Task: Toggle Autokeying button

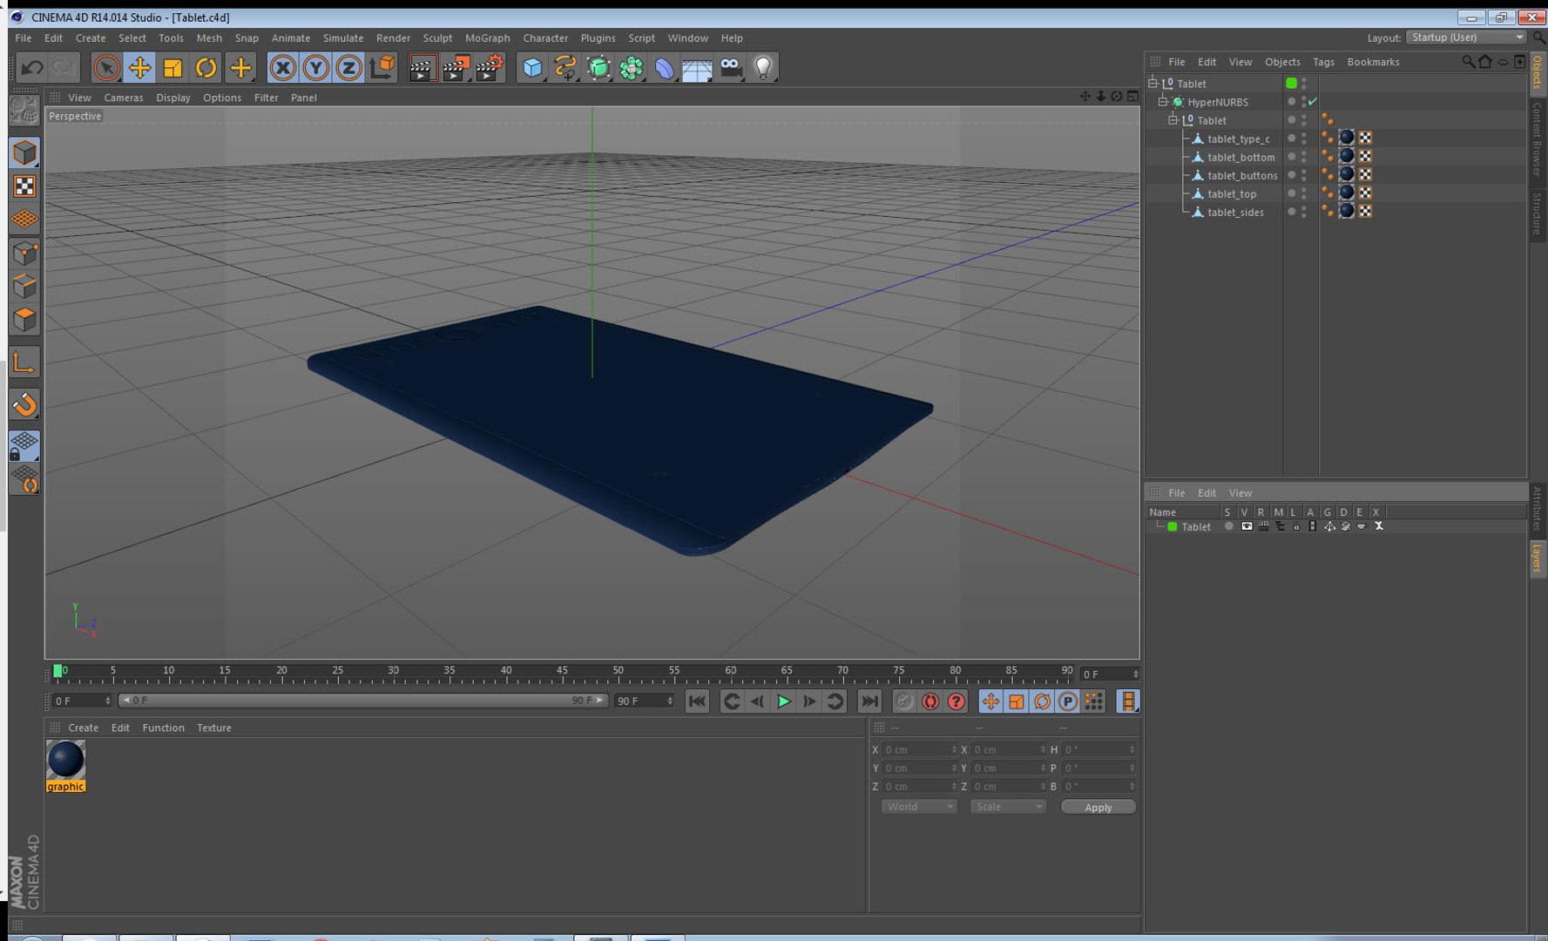Action: (x=930, y=701)
